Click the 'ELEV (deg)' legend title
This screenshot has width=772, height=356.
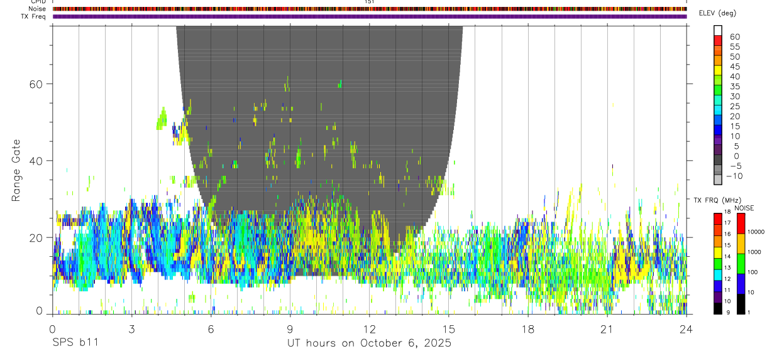[717, 13]
